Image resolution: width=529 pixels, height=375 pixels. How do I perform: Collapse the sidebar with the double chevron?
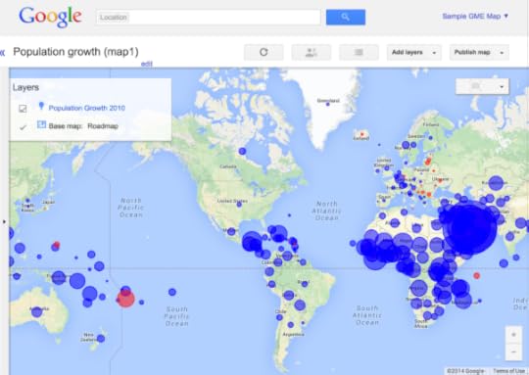[x=3, y=52]
